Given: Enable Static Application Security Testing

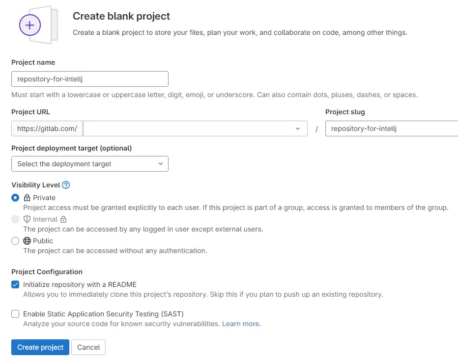Looking at the screenshot, I should [15, 314].
